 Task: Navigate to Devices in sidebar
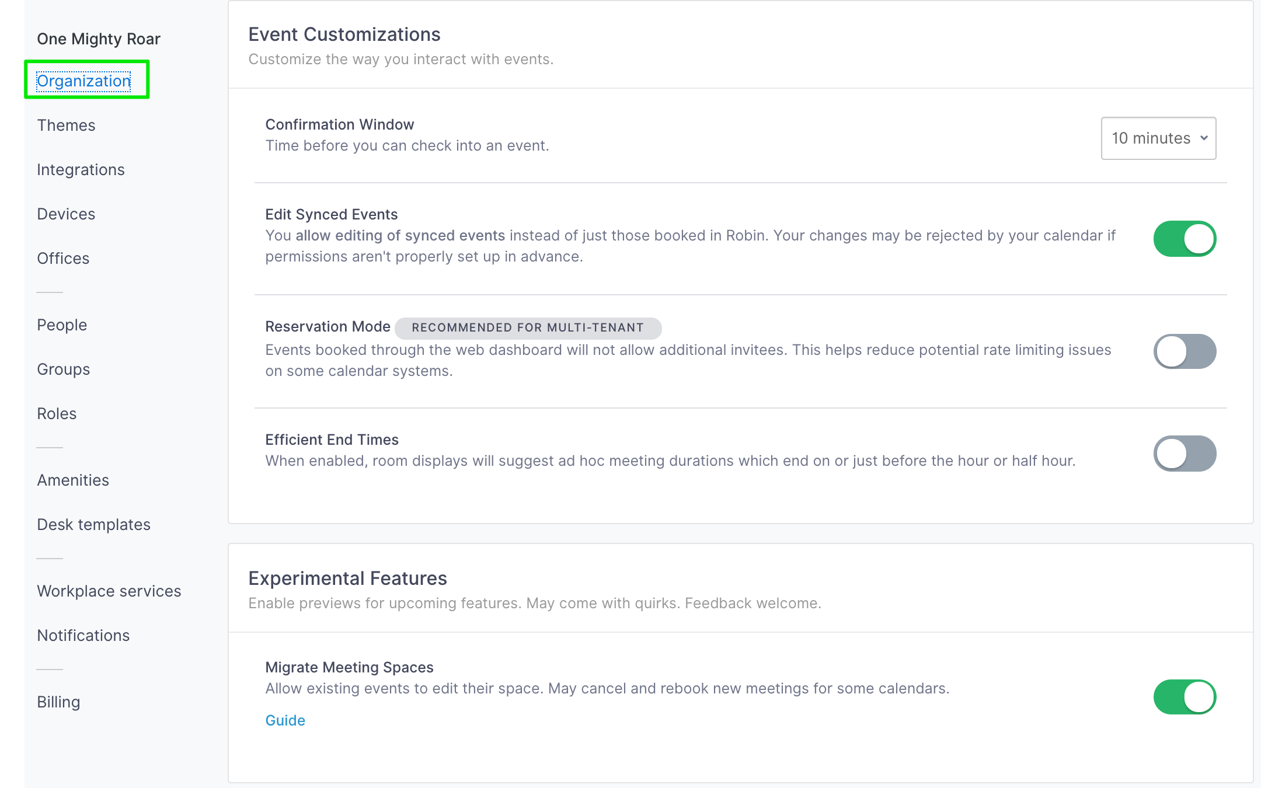point(66,214)
